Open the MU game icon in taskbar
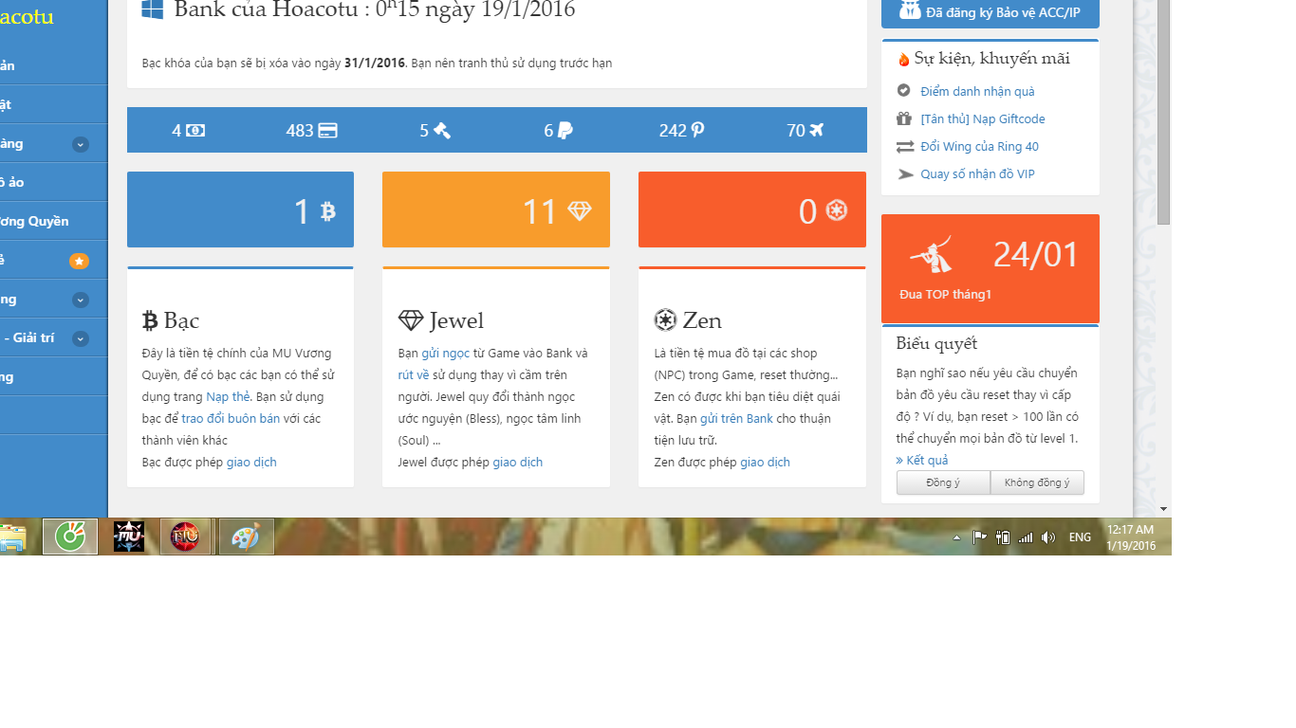Viewport: 1296px width, 728px height. (x=129, y=537)
